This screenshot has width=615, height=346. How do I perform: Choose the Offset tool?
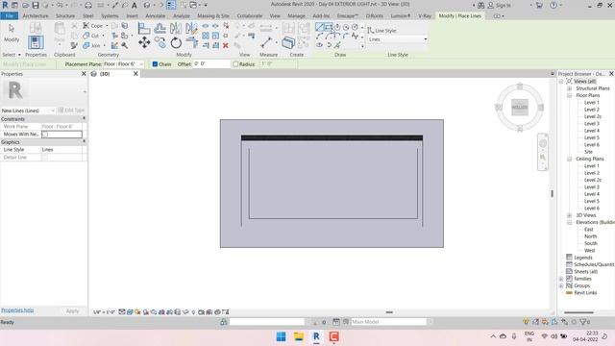(160, 28)
